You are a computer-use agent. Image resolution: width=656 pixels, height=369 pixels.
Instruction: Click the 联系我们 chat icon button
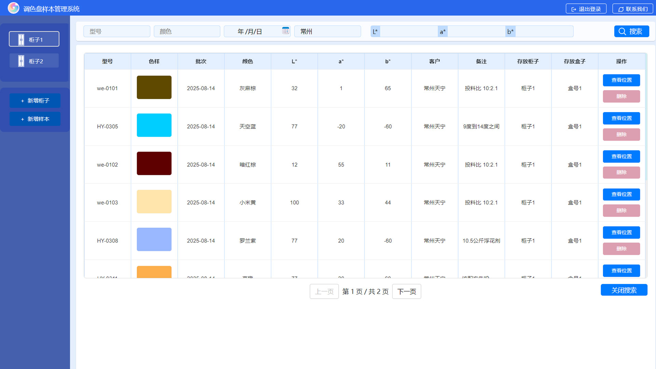click(632, 9)
